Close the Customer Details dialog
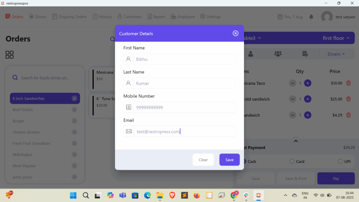359x202 pixels. click(x=236, y=33)
